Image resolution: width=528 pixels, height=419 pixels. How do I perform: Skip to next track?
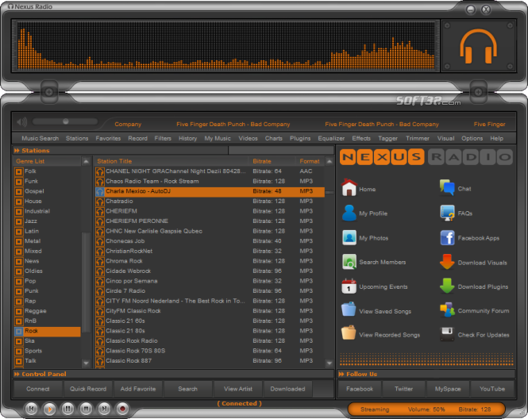104,409
